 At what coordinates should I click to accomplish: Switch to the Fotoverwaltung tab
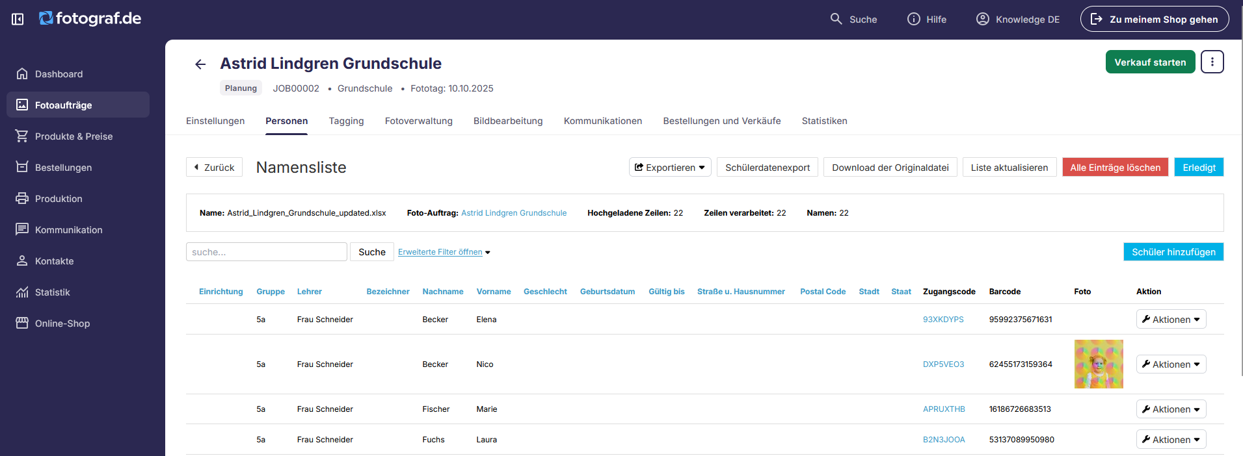[x=419, y=121]
